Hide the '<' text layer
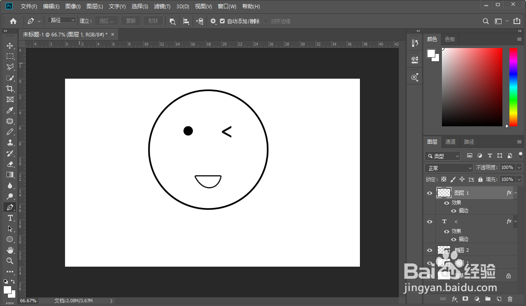Screen dimensions: 526x306 tap(429, 222)
